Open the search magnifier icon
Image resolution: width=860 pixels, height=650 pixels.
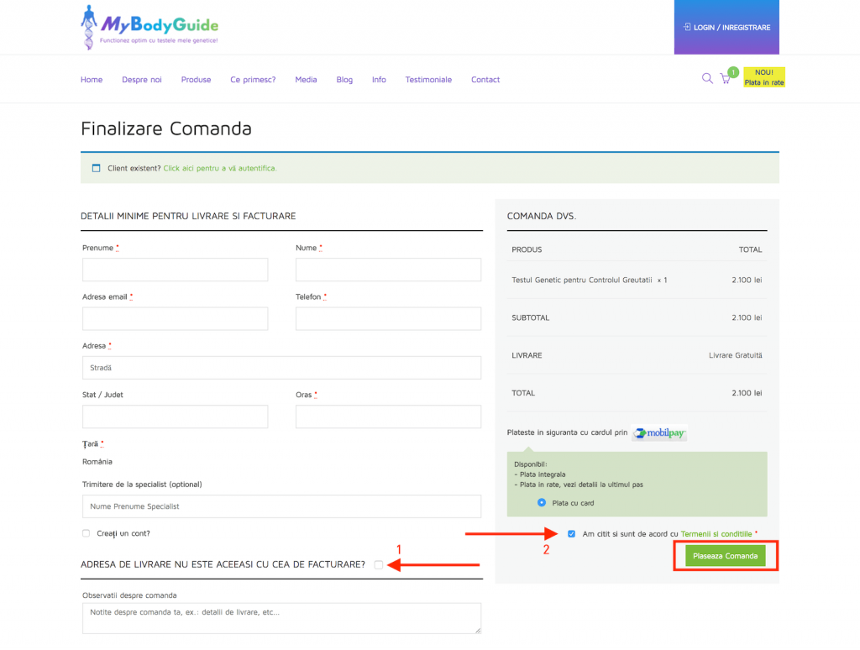[x=707, y=79]
